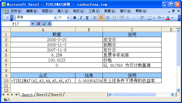182x103 pixels.
Task: Open the 视图 menu
Action: pos(47,11)
